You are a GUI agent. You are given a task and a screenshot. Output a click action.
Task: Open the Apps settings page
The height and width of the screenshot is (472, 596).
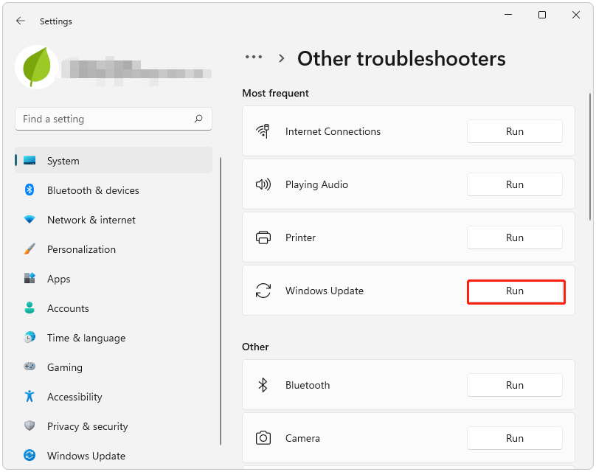tap(114, 279)
